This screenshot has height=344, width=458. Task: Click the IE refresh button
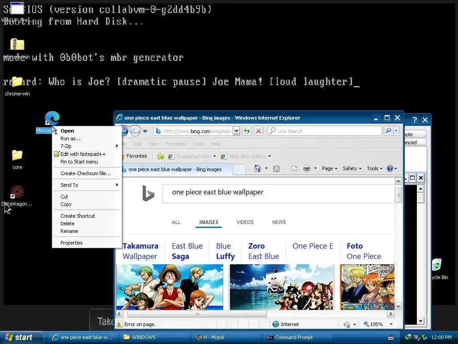click(247, 131)
